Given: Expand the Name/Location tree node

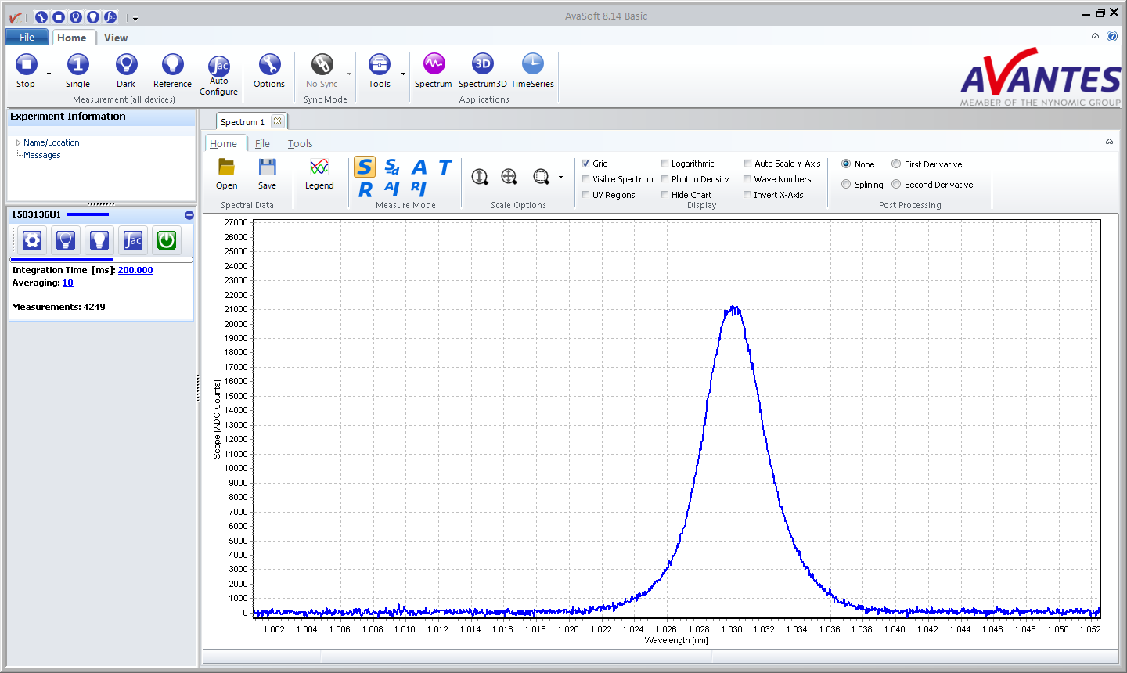Looking at the screenshot, I should (18, 142).
